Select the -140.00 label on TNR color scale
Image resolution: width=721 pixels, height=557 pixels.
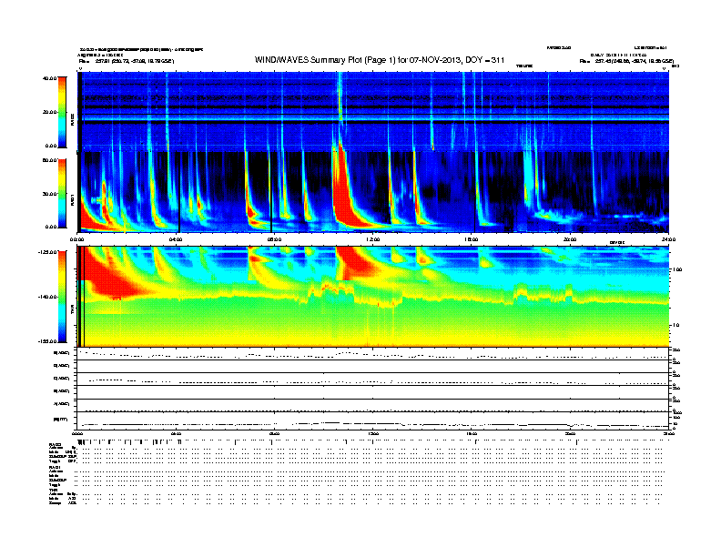48,297
